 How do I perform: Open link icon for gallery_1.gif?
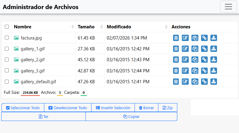(204, 49)
